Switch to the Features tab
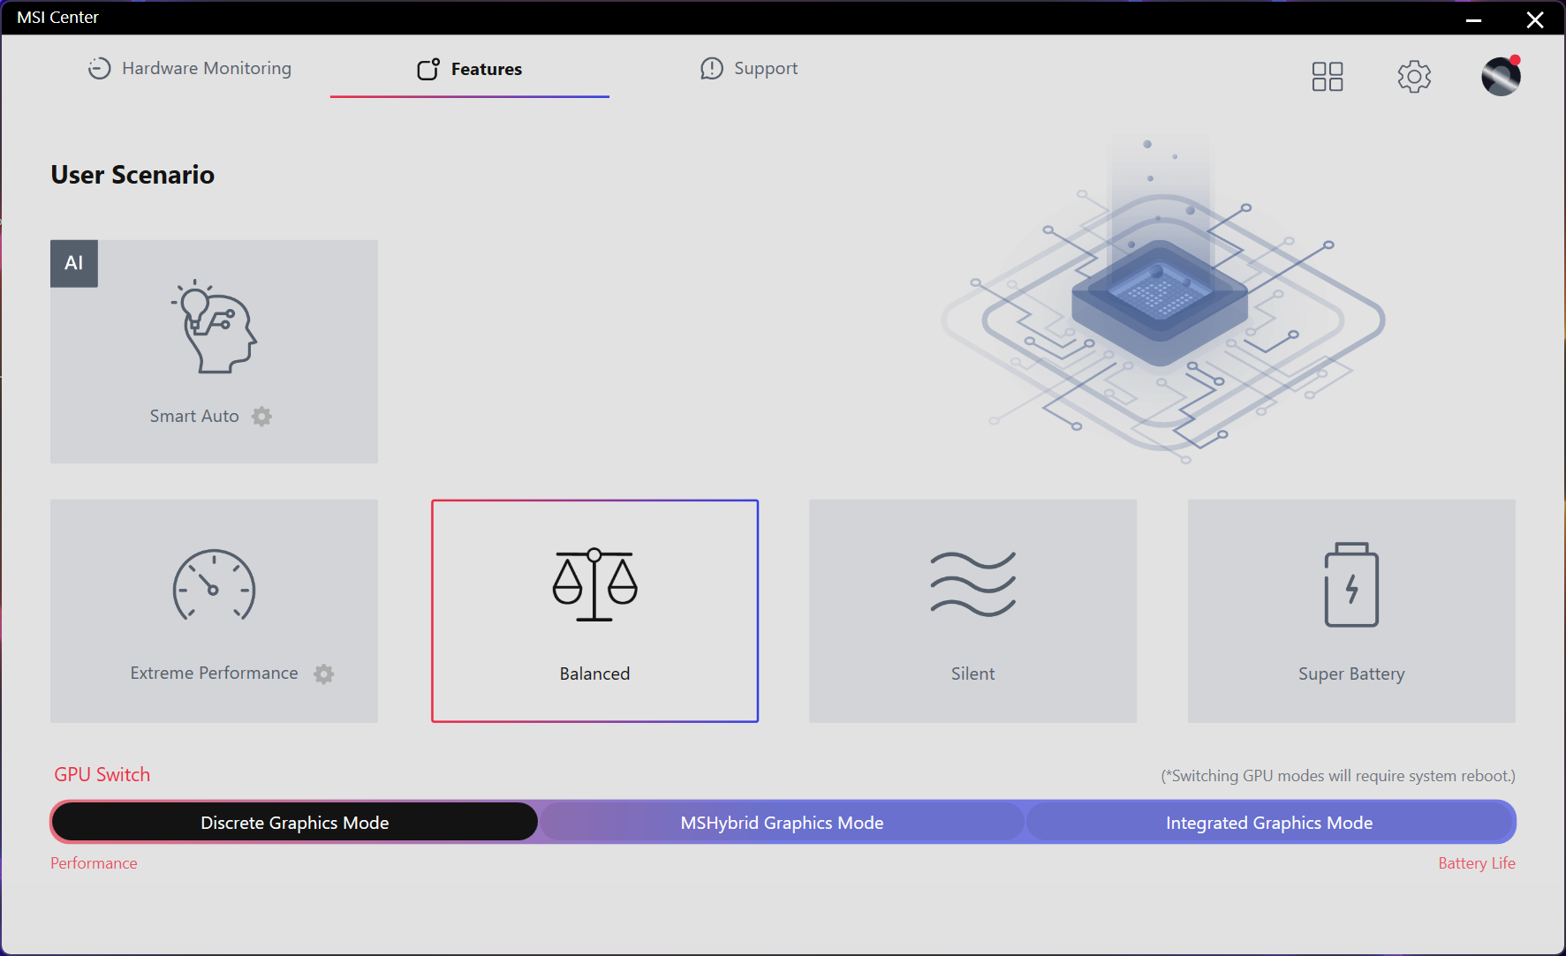 coord(469,69)
